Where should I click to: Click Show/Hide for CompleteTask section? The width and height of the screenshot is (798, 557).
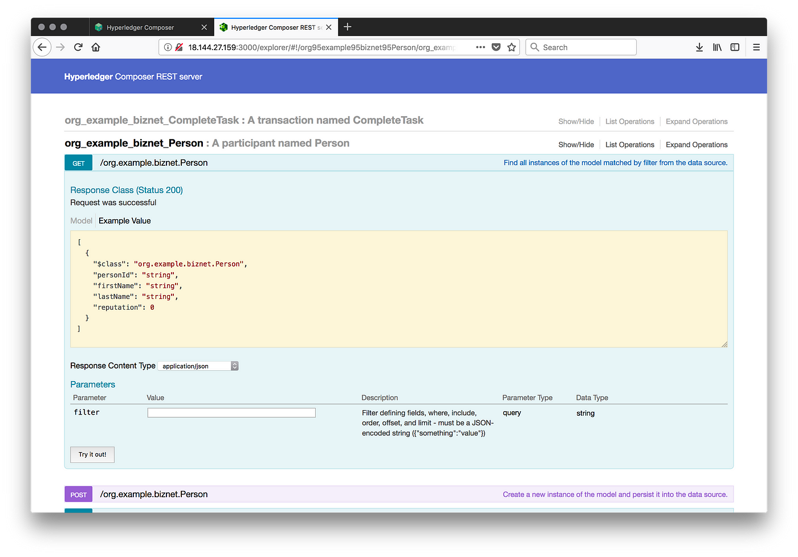tap(576, 122)
